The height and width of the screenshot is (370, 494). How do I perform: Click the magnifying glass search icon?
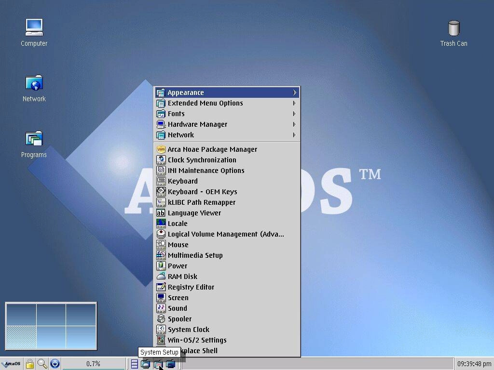click(x=42, y=364)
